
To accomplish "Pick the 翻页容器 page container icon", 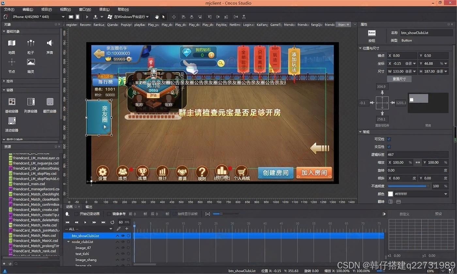I will pos(50,102).
